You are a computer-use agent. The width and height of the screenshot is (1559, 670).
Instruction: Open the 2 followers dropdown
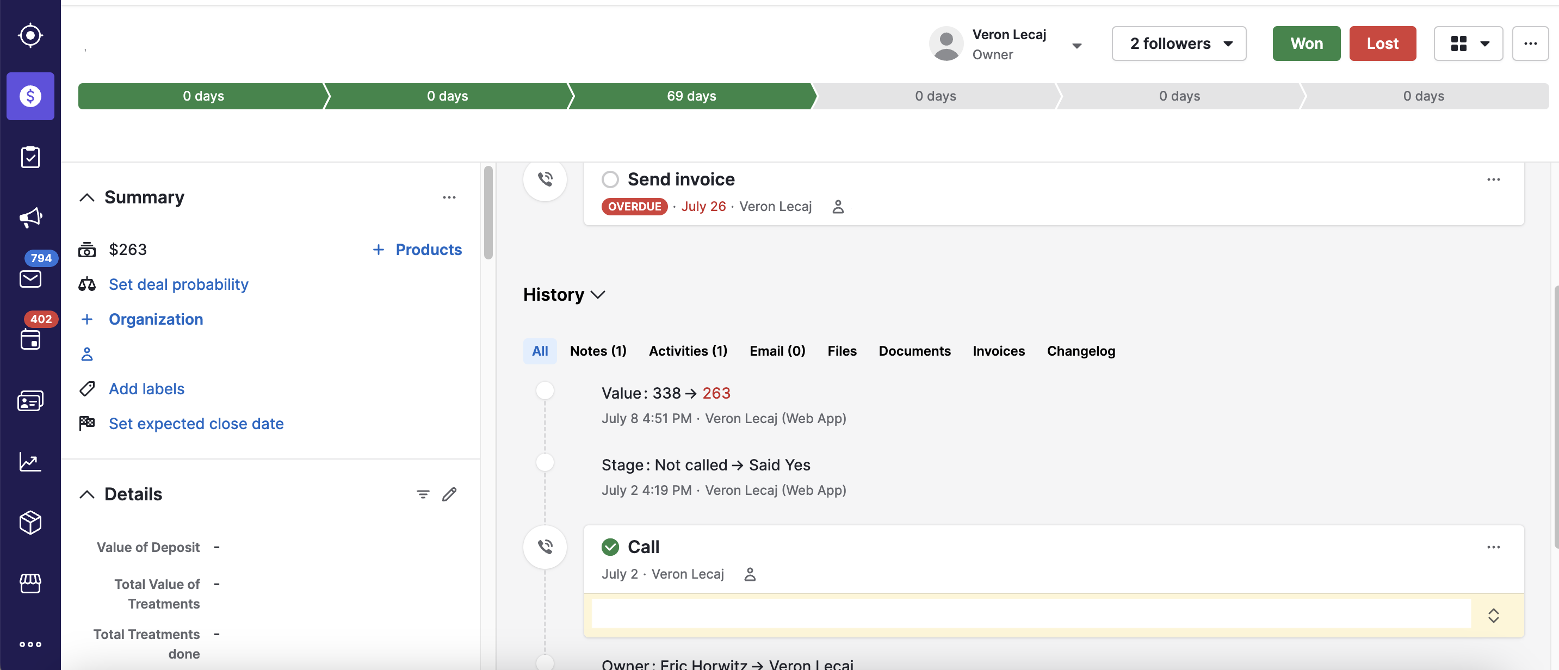point(1178,44)
